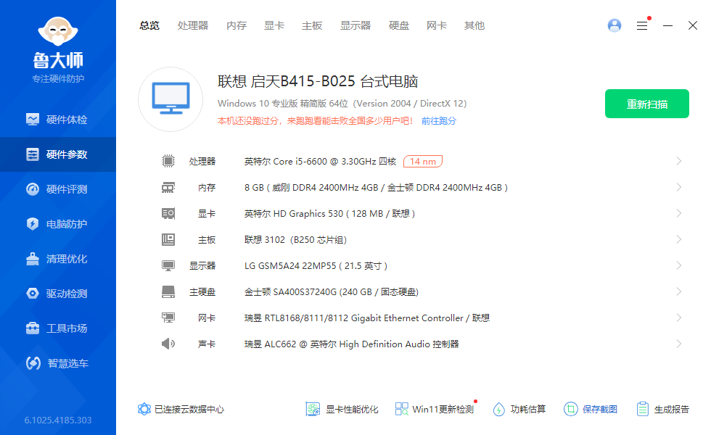The width and height of the screenshot is (711, 435).
Task: Click the display monitor row icon
Action: click(168, 265)
